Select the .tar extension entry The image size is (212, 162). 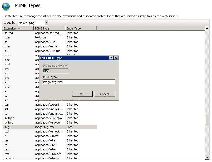pyautogui.click(x=6, y=140)
